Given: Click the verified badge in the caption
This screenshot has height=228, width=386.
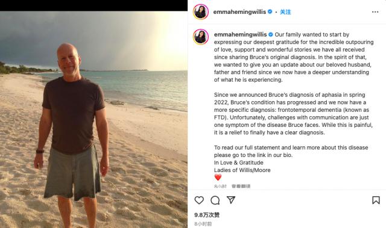Looking at the screenshot, I should pos(271,34).
